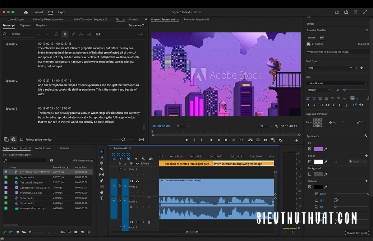Viewport: 373px width, 241px height.
Task: Click the timeline wrench settings icon
Action: pyautogui.click(x=143, y=159)
